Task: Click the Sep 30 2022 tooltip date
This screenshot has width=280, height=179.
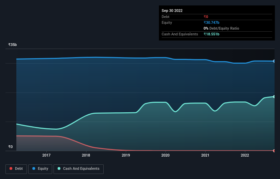Action: tap(172, 11)
